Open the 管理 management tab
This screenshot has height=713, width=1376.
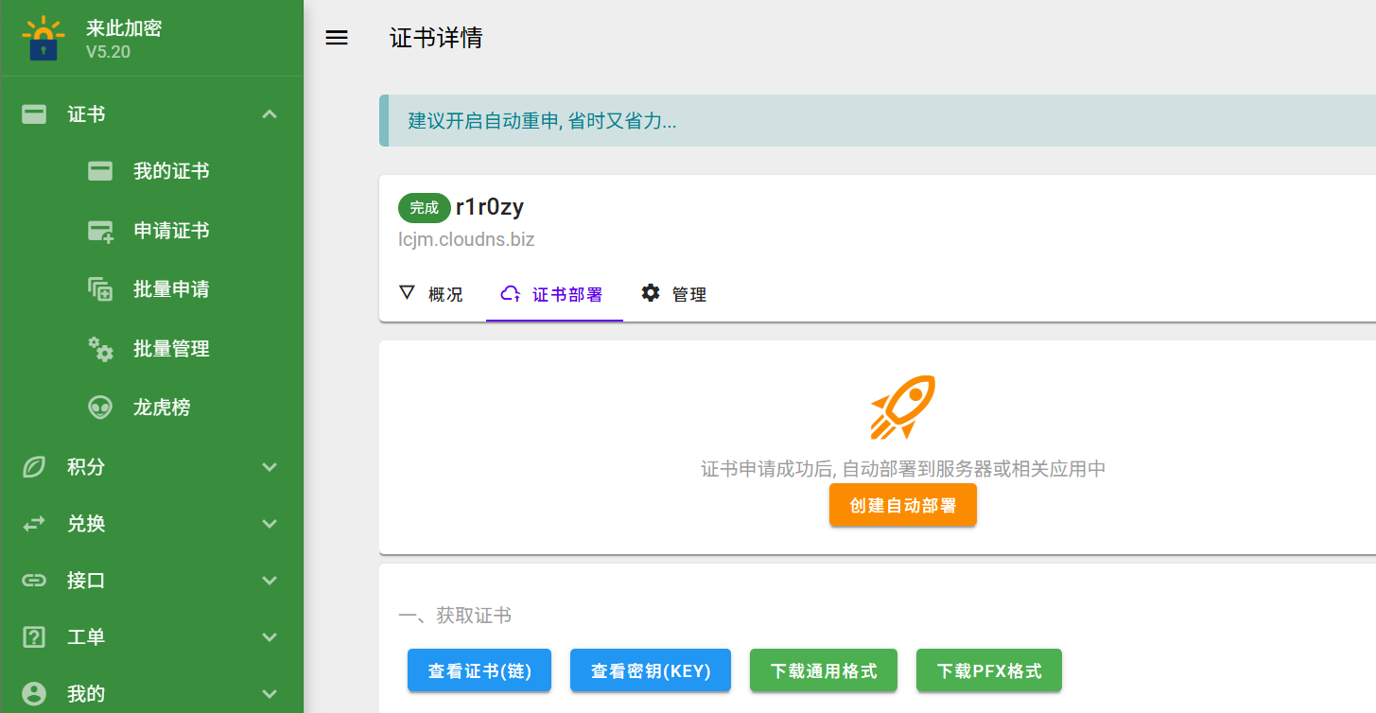pos(673,293)
